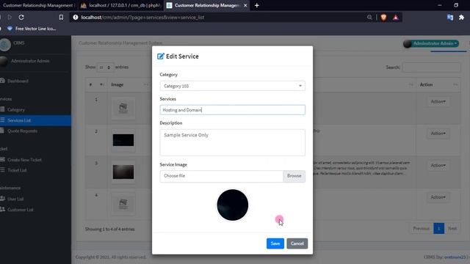470x264 pixels.
Task: Open Quote Requests in sidebar
Action: coord(22,131)
